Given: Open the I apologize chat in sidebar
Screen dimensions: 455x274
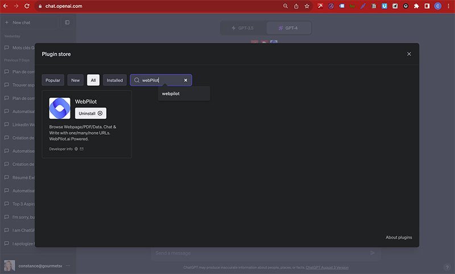Looking at the screenshot, I should click(x=19, y=243).
